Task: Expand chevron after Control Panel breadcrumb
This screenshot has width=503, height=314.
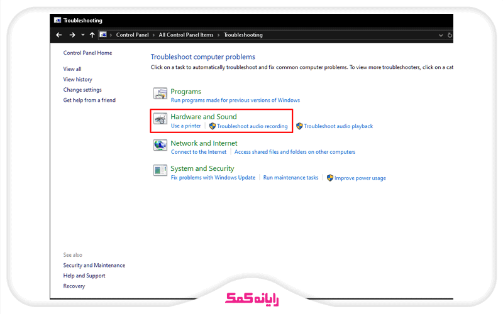Action: 154,35
